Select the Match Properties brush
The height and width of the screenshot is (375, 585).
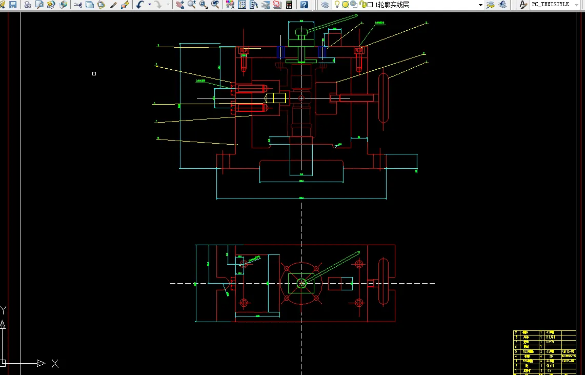click(113, 5)
